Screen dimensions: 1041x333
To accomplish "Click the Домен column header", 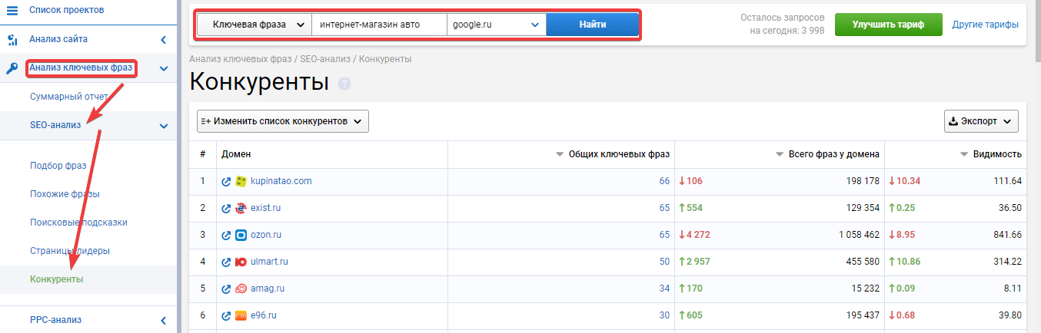I will point(234,154).
